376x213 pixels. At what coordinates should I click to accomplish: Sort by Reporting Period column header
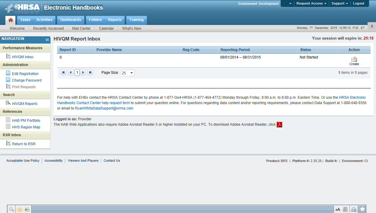[x=235, y=50]
